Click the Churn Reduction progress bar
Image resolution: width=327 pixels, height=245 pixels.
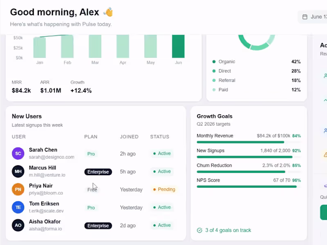(249, 171)
